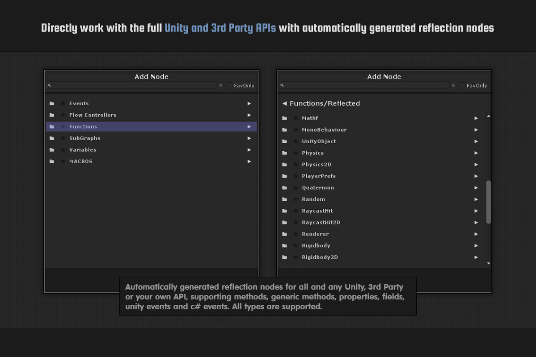
Task: Star the Rigidbody2D entry
Action: pos(295,257)
